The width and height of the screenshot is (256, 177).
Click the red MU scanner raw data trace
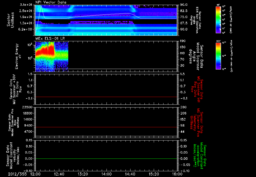tap(106, 97)
